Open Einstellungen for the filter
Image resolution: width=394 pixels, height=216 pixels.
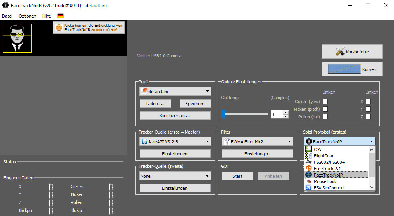point(257,153)
